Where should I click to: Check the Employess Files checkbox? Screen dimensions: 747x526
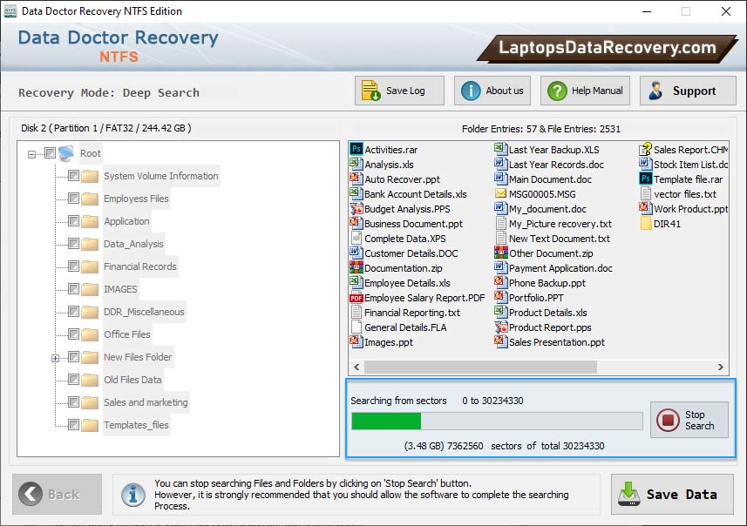(x=73, y=198)
